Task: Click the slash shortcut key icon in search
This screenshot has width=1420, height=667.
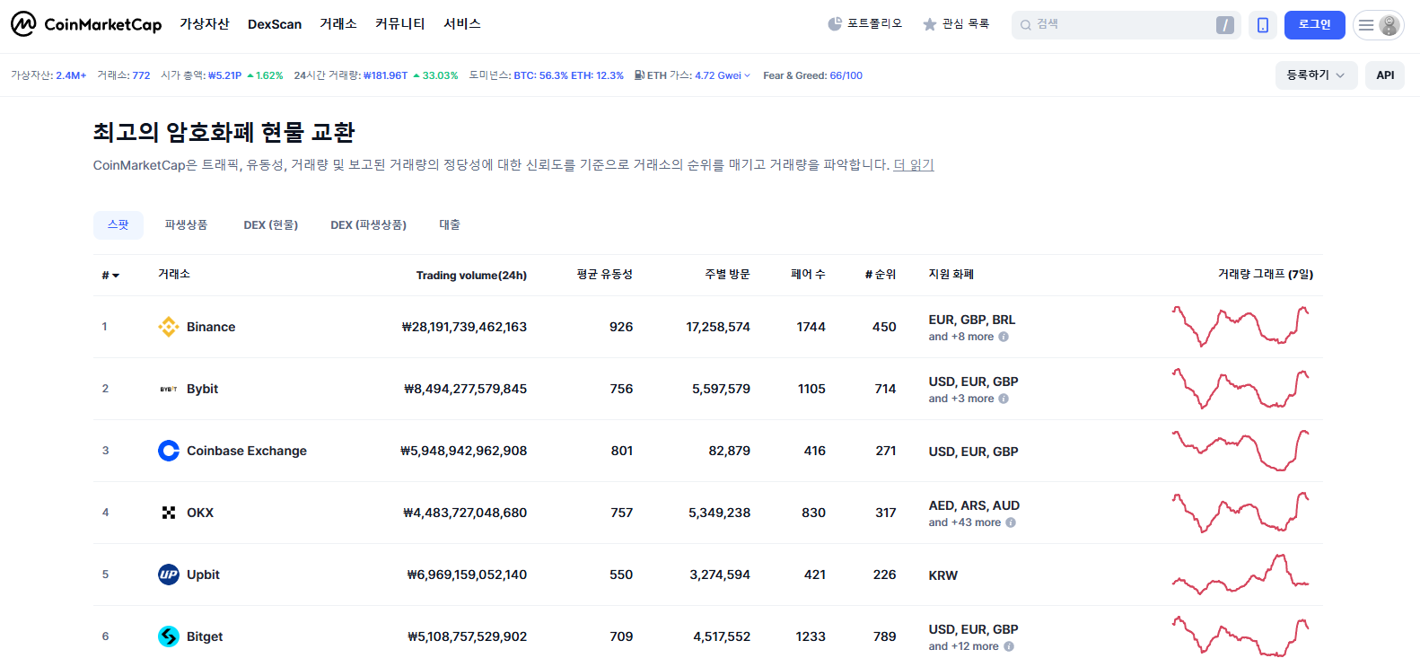Action: [1225, 25]
